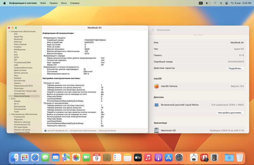
Task: Open the Справка menu
Action: tap(75, 3)
